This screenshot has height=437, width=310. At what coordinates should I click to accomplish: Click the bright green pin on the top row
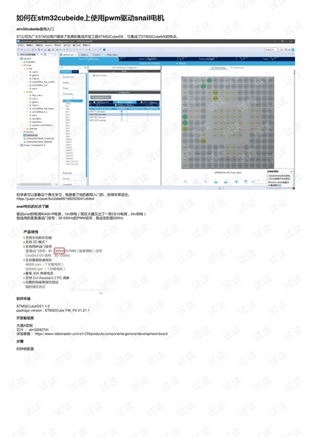click(x=209, y=80)
